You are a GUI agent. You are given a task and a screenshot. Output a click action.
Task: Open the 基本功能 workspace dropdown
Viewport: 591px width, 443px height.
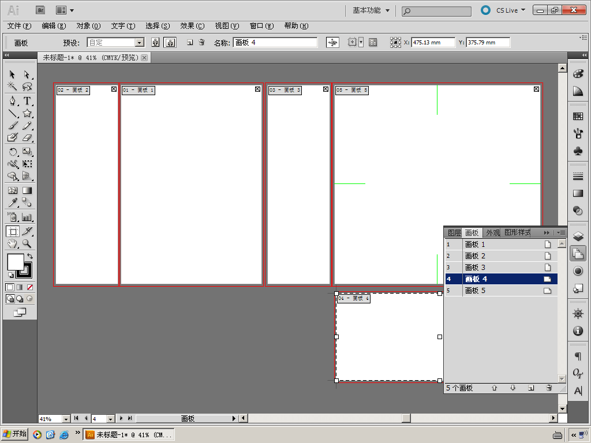pyautogui.click(x=371, y=10)
